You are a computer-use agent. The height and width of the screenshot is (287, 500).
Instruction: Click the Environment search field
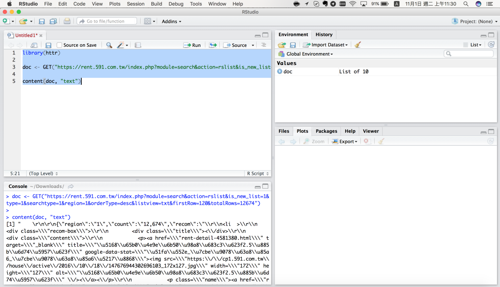[468, 54]
